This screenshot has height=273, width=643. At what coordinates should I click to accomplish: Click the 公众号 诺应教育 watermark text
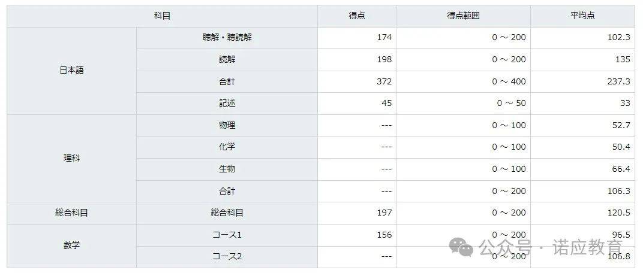(551, 248)
